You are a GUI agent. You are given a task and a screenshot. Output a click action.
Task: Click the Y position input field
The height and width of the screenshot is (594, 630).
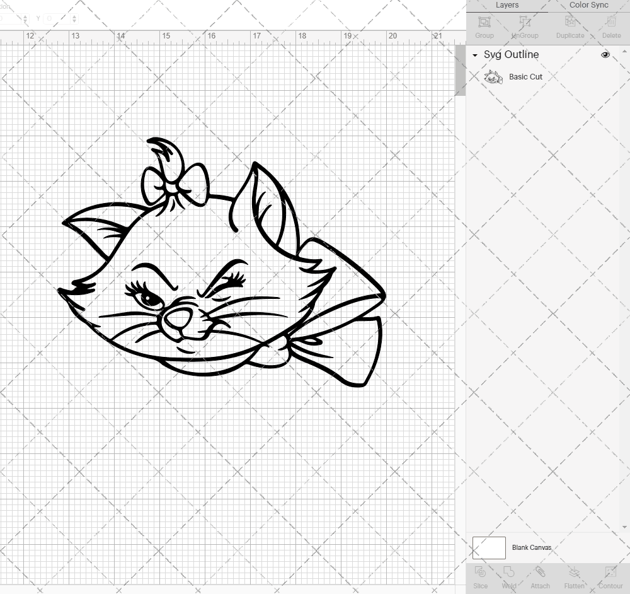click(x=57, y=18)
